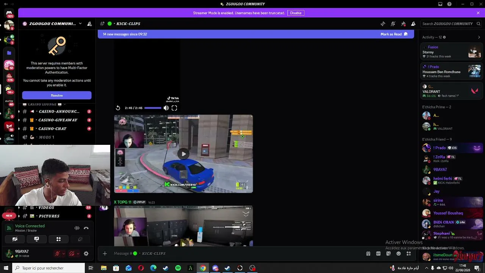Show pinned messages for kick-clips
The height and width of the screenshot is (273, 485).
[x=403, y=24]
